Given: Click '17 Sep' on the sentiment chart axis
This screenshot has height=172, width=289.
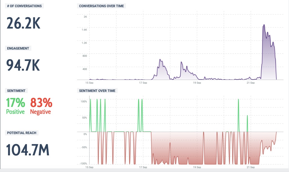Looking at the screenshot, I should (143, 167).
